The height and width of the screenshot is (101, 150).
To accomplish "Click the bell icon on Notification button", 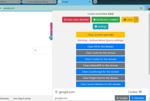I will click(94, 20).
